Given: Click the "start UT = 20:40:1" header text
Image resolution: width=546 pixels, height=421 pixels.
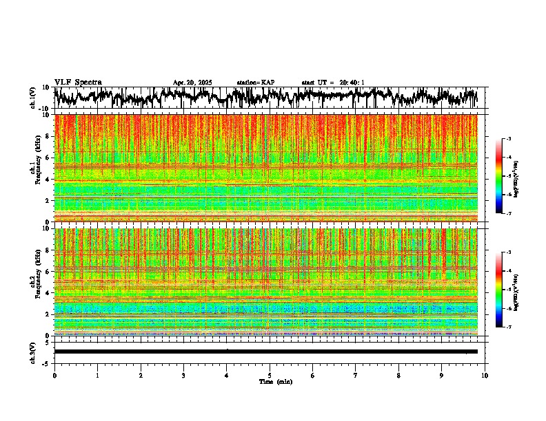Looking at the screenshot, I should point(333,83).
